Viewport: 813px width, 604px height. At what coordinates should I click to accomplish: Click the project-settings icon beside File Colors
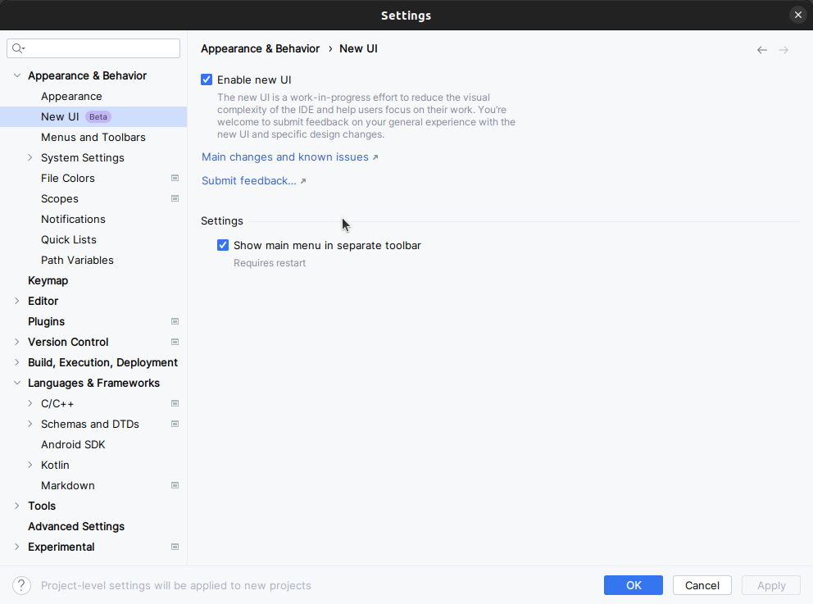pos(175,178)
